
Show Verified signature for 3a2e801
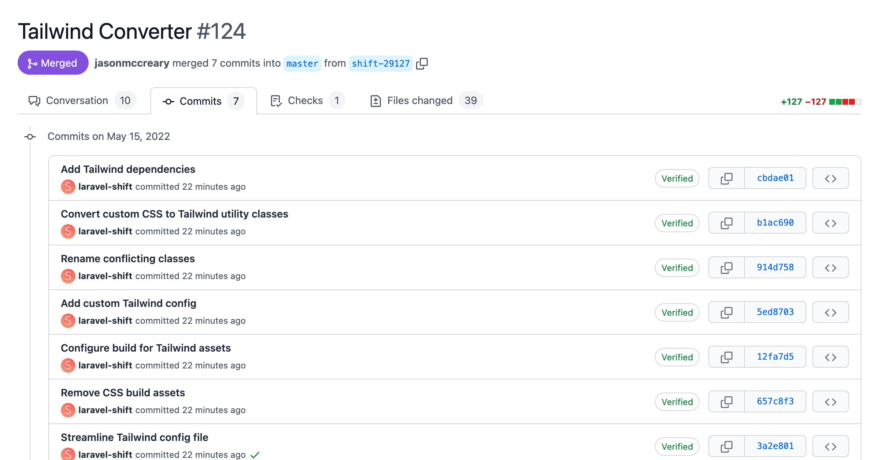pyautogui.click(x=677, y=446)
